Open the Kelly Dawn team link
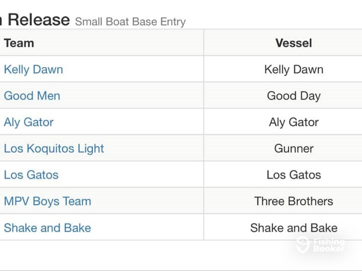362x271 pixels. pos(33,69)
